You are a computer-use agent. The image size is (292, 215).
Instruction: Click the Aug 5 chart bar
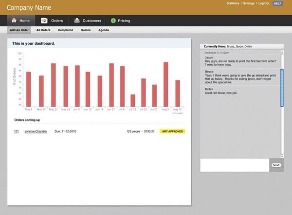click(x=166, y=84)
